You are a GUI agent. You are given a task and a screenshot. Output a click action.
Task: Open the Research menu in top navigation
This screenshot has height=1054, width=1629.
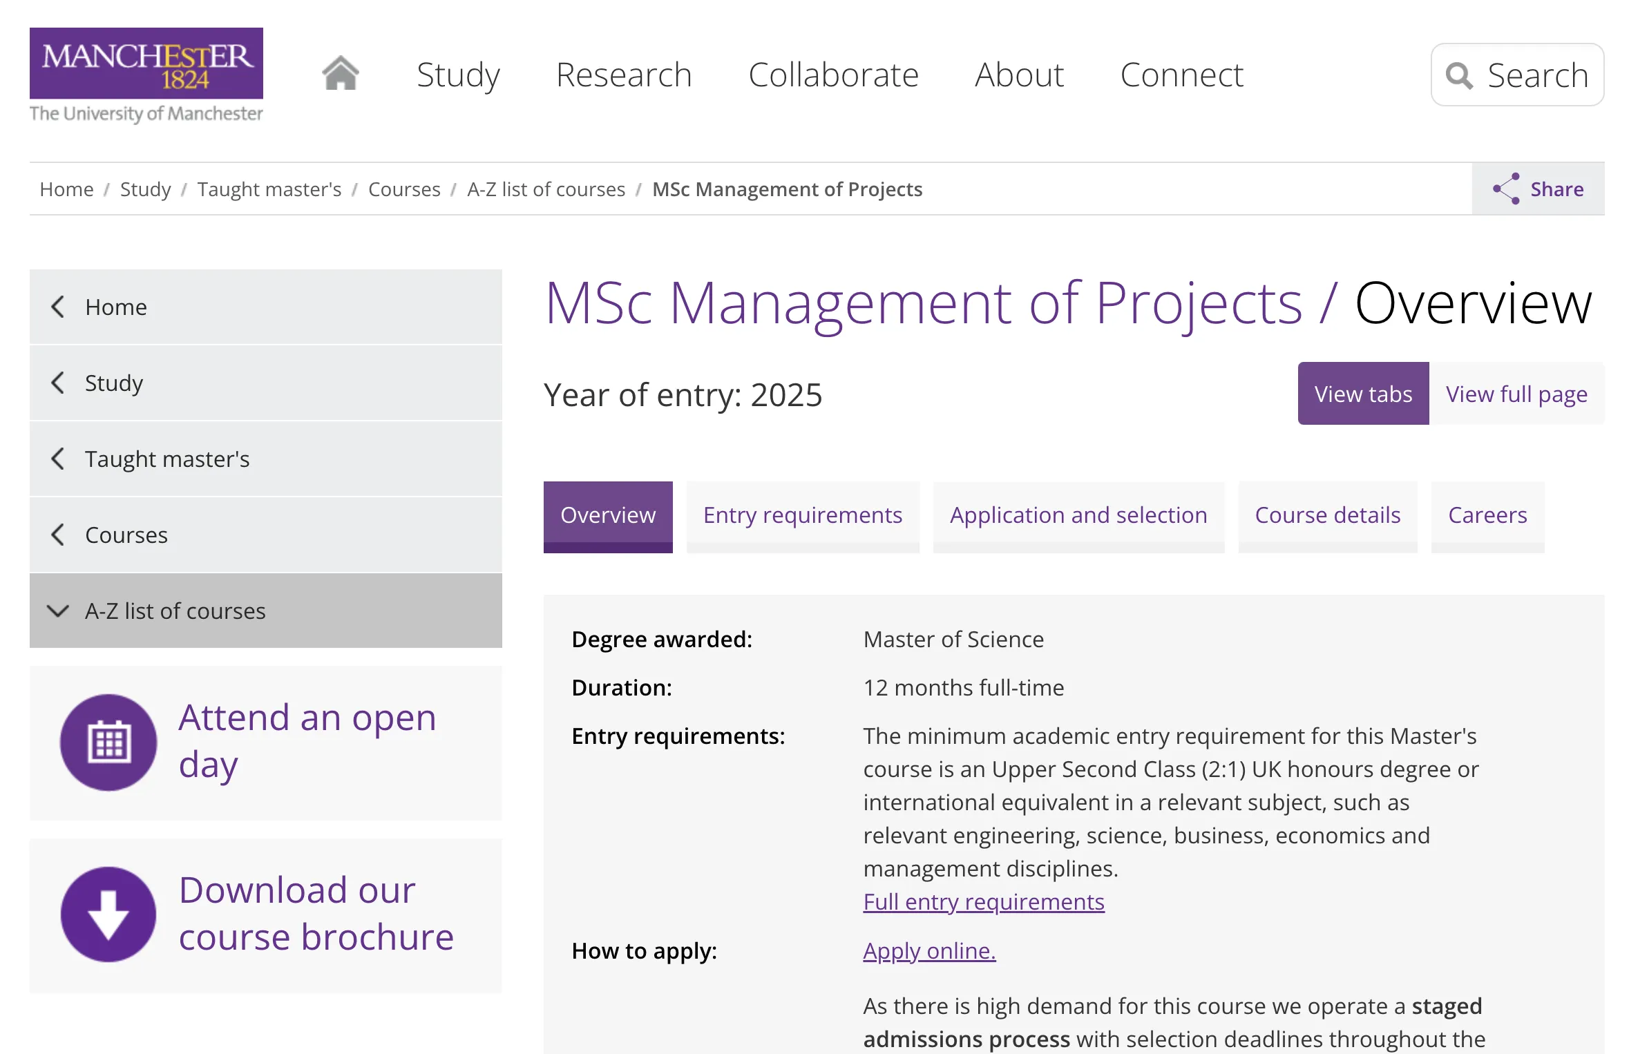click(623, 75)
